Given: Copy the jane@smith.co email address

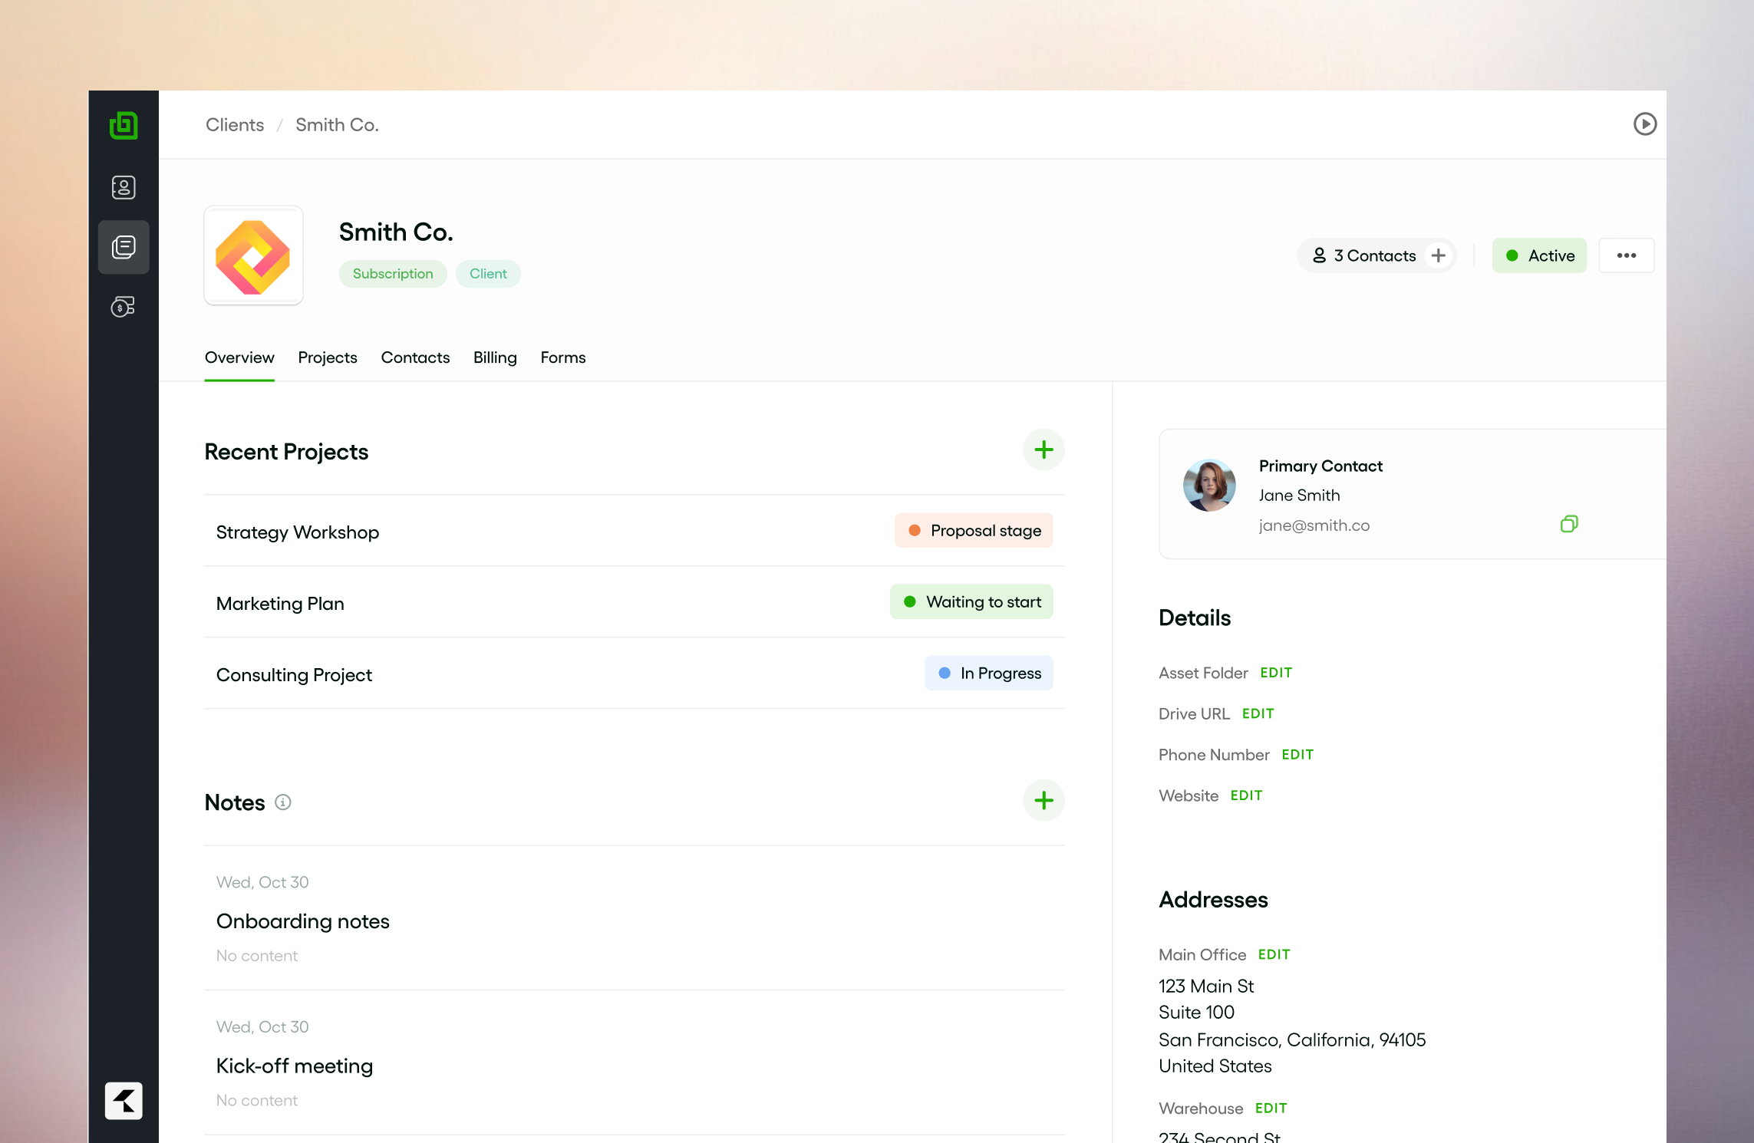Looking at the screenshot, I should [1569, 524].
